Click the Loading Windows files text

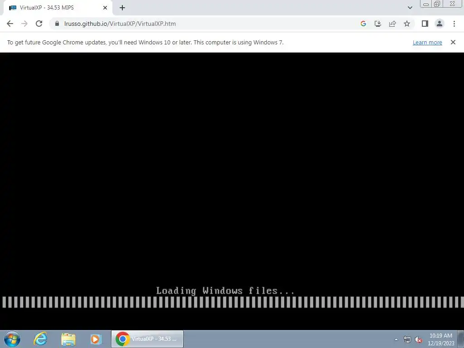click(225, 290)
